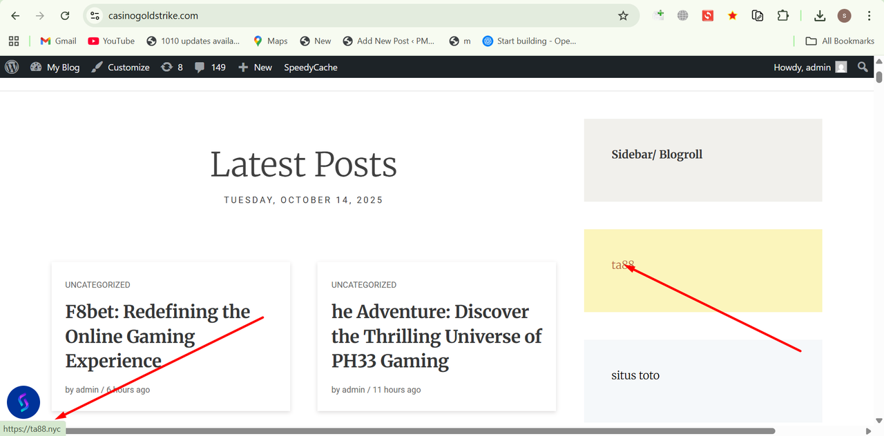
Task: Open My Blog dashboard menu
Action: (55, 67)
